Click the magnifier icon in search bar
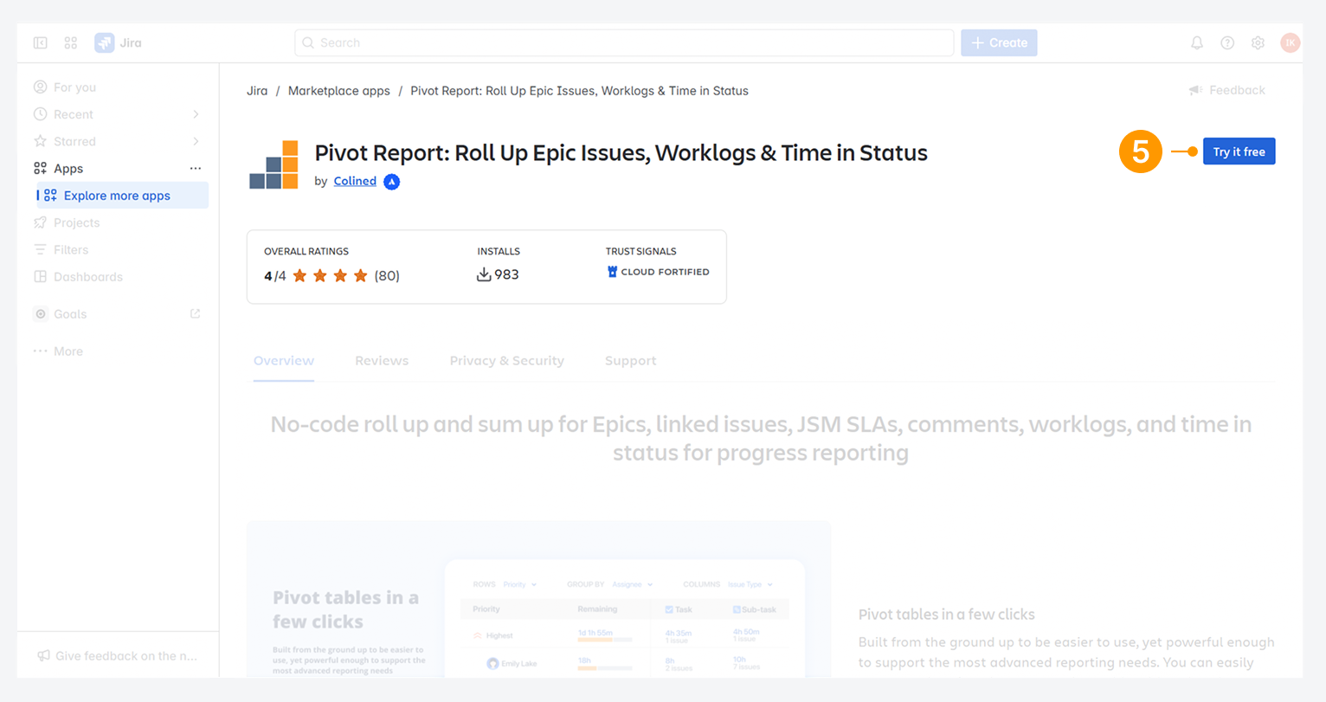Image resolution: width=1326 pixels, height=702 pixels. coord(308,42)
